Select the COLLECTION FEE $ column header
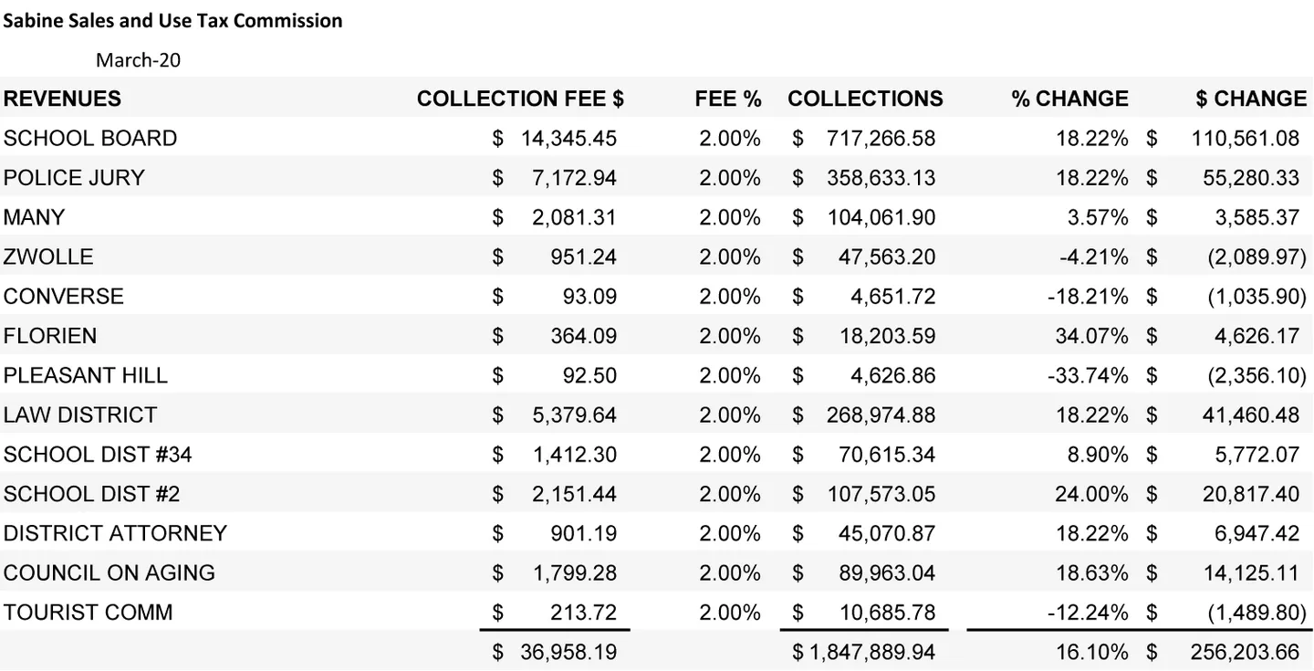 520,99
